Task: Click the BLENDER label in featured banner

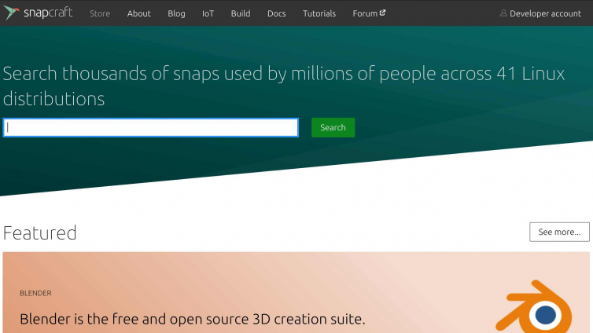Action: pyautogui.click(x=35, y=293)
